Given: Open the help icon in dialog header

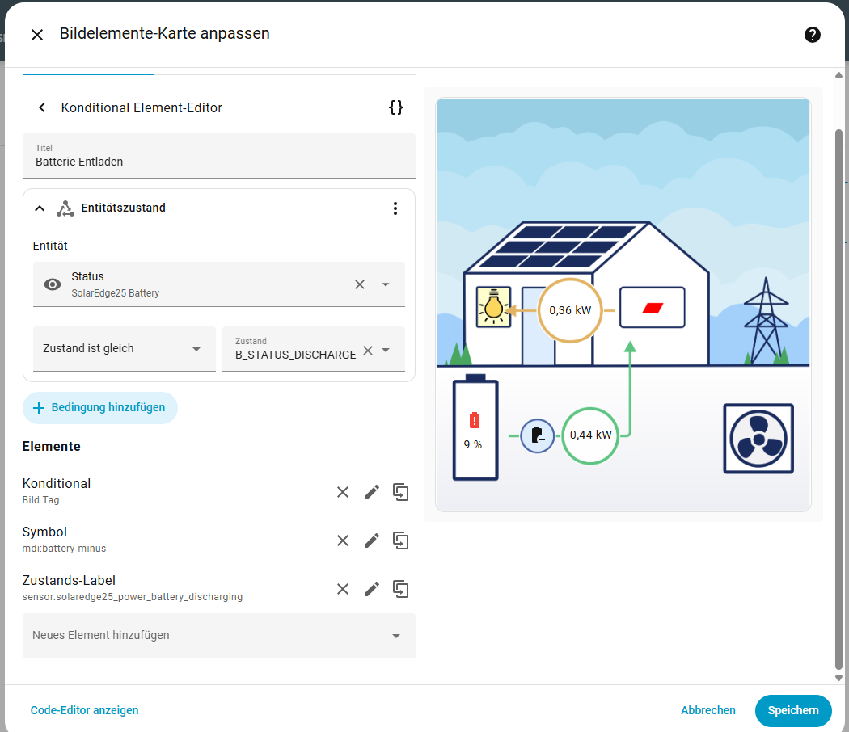Looking at the screenshot, I should tap(813, 35).
